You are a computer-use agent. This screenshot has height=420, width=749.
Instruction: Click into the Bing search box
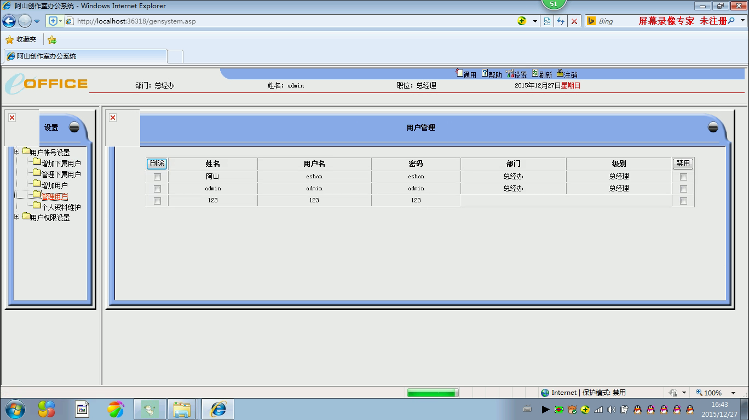pyautogui.click(x=616, y=21)
